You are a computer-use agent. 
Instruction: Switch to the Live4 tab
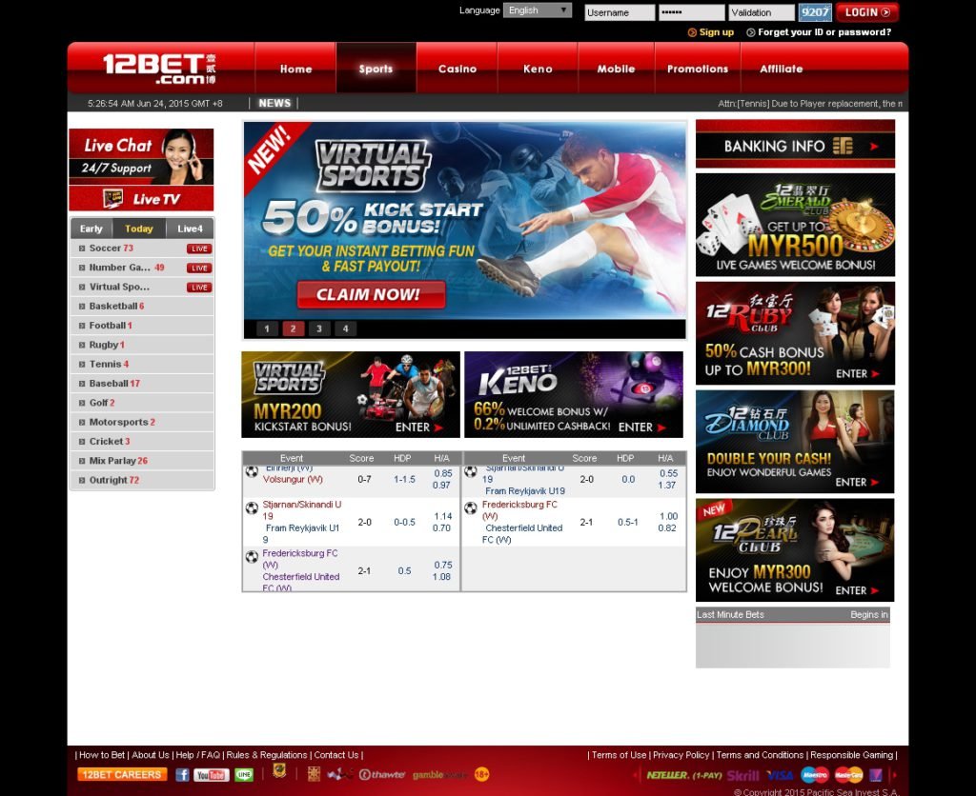coord(190,229)
